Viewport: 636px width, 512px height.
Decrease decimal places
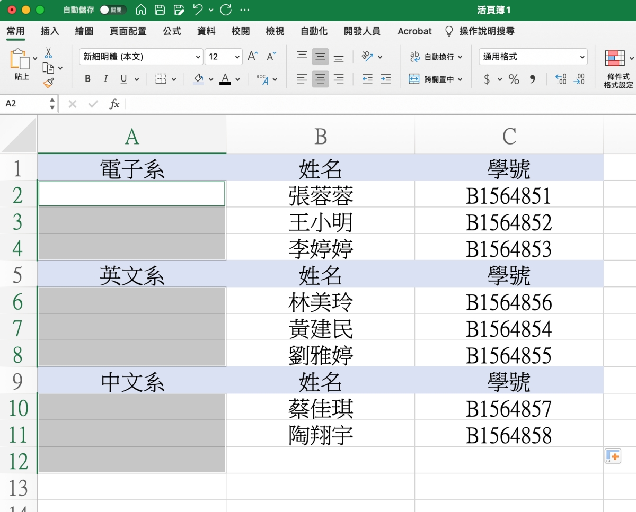click(x=579, y=79)
